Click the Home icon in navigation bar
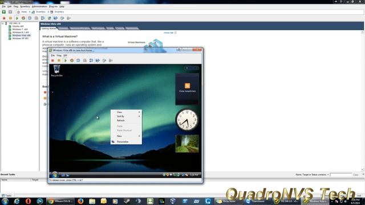The width and height of the screenshot is (365, 205). tap(18, 12)
